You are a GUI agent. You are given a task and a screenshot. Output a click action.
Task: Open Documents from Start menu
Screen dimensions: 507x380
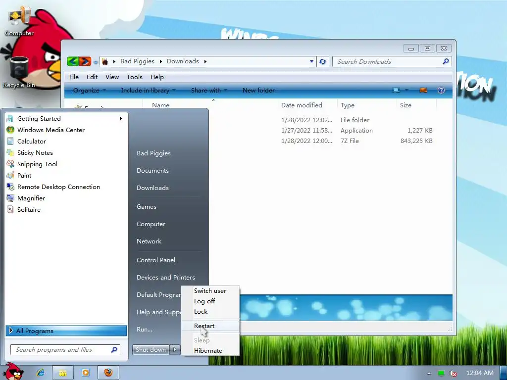152,170
